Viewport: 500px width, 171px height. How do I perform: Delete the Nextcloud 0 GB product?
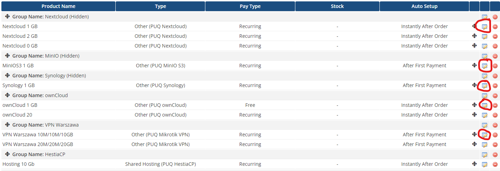(x=495, y=46)
